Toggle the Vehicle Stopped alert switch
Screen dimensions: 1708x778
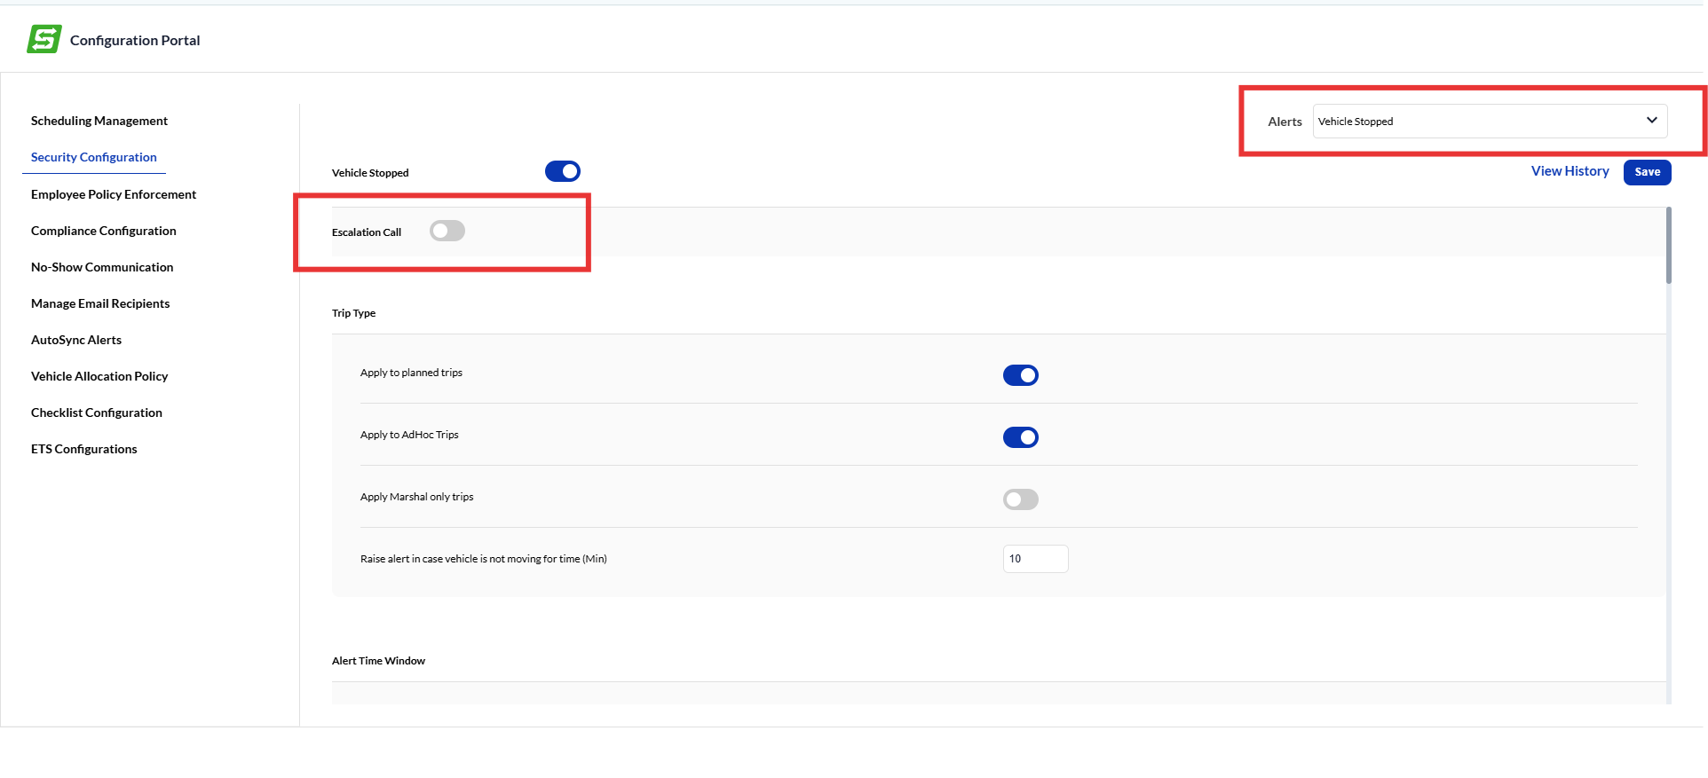tap(563, 171)
